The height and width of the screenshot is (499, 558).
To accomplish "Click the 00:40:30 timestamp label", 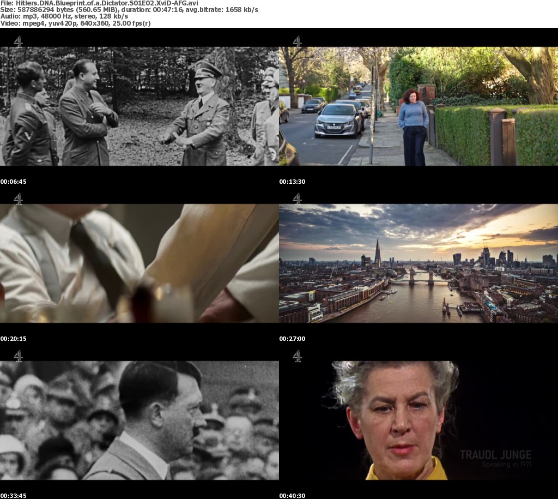I will click(x=292, y=496).
